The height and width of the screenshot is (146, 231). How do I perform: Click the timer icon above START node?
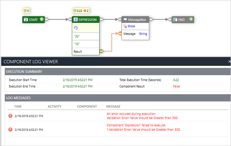click(25, 11)
